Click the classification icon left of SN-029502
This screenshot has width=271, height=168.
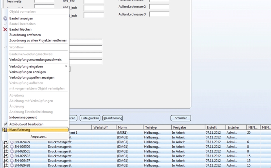click(6, 156)
